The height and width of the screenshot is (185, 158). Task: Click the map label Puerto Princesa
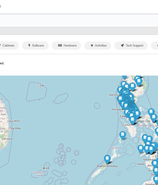(107, 166)
